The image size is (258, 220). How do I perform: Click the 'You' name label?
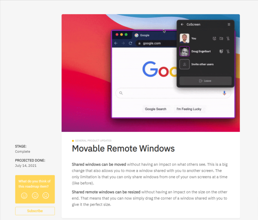pos(194,39)
